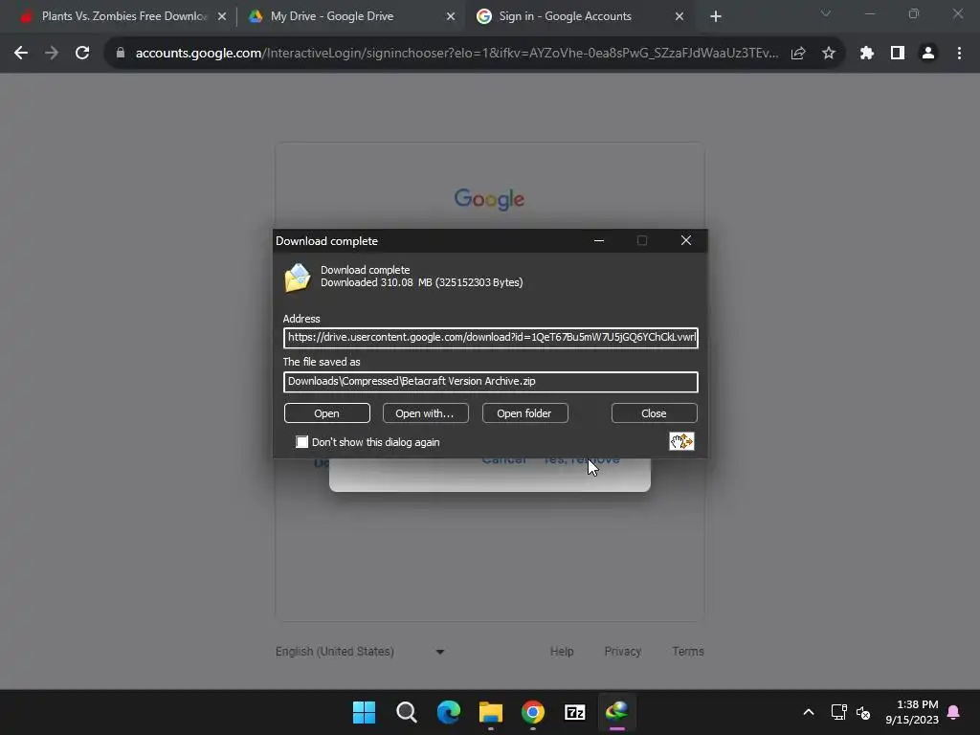This screenshot has height=735, width=980.
Task: Open Windows Start menu
Action: click(x=365, y=712)
